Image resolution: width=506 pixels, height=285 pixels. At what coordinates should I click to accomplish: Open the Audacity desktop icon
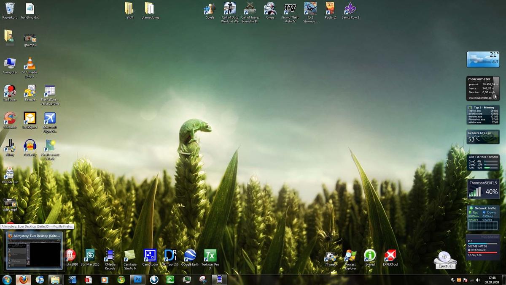(30, 146)
